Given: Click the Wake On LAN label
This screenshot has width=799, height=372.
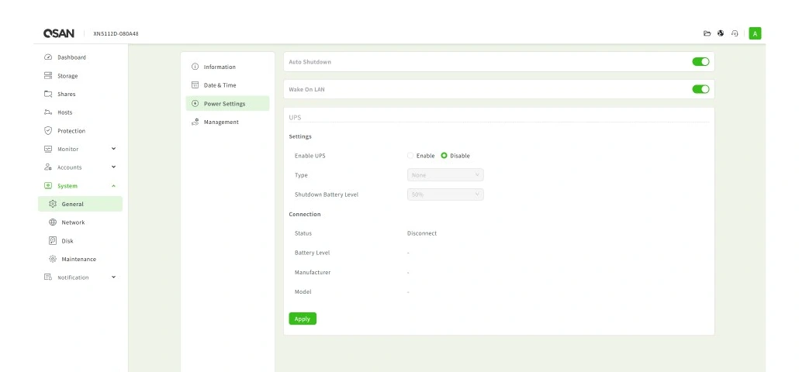Looking at the screenshot, I should (x=306, y=89).
